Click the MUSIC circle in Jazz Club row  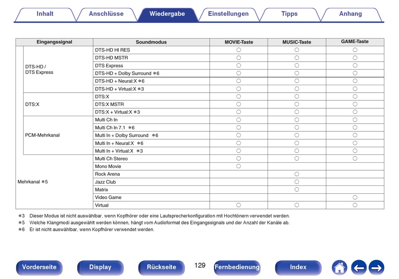pos(297,182)
